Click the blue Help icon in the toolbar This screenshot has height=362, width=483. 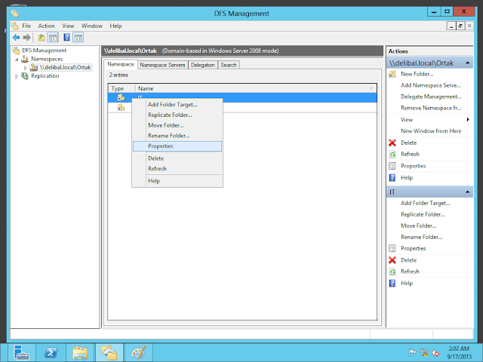point(67,37)
